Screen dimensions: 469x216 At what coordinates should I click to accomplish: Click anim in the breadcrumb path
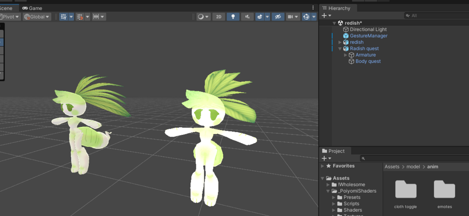(x=433, y=167)
